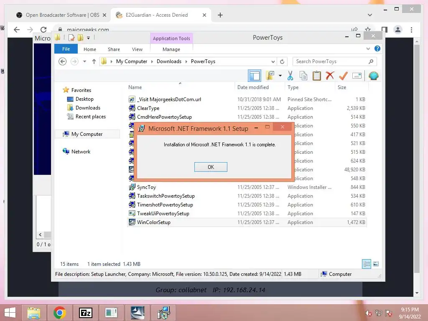Screen dimensions: 428x321
Task: Open the File ribbon tab
Action: [66, 49]
